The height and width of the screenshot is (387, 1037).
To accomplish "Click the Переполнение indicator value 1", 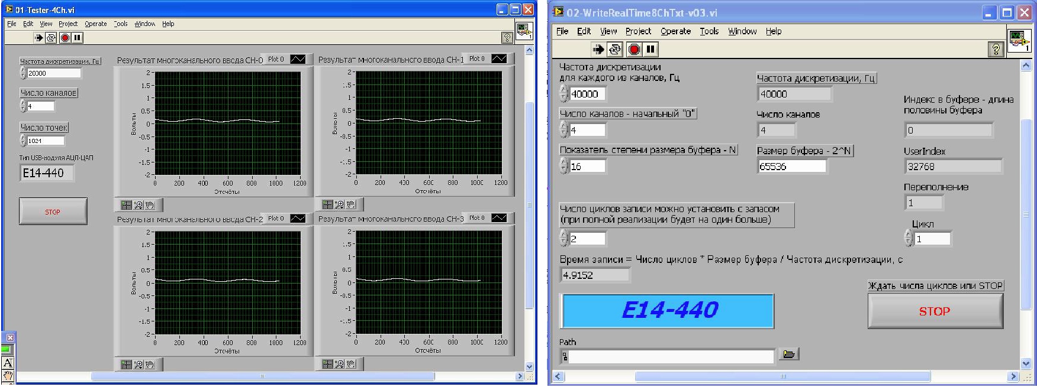I will [x=923, y=203].
